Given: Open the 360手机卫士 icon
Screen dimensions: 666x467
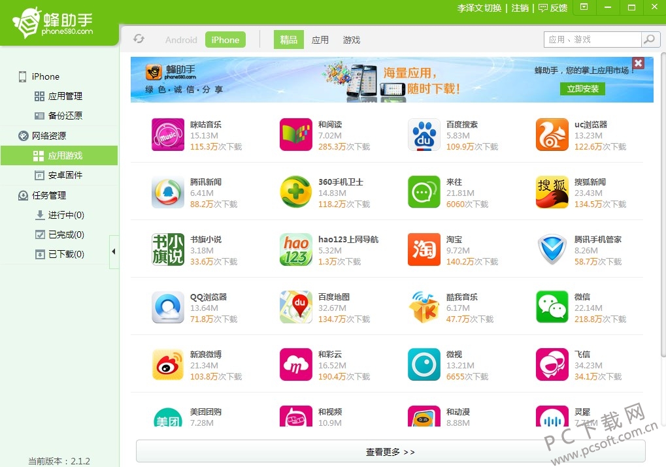Looking at the screenshot, I should point(296,192).
